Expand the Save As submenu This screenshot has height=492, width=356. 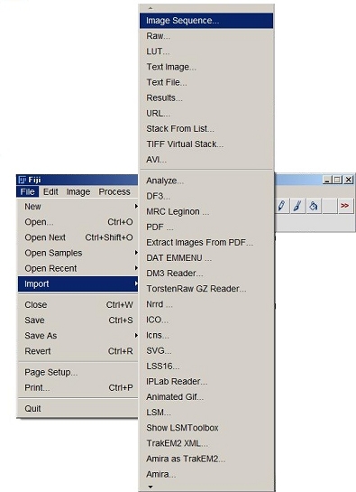click(x=78, y=336)
